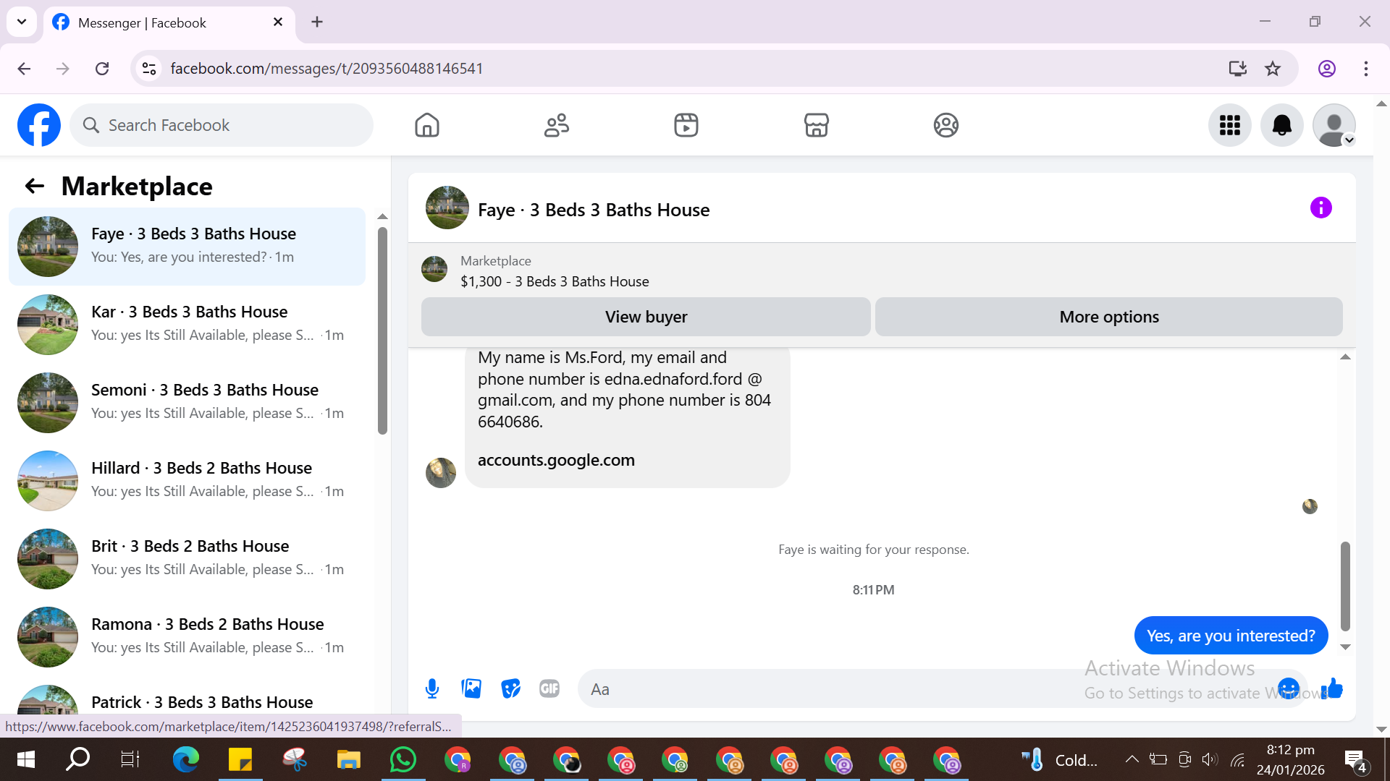Open the accounts.google.com link in chat
This screenshot has width=1390, height=781.
(556, 461)
